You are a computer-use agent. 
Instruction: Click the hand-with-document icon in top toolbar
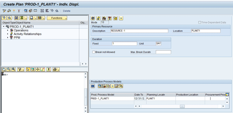click(x=30, y=11)
